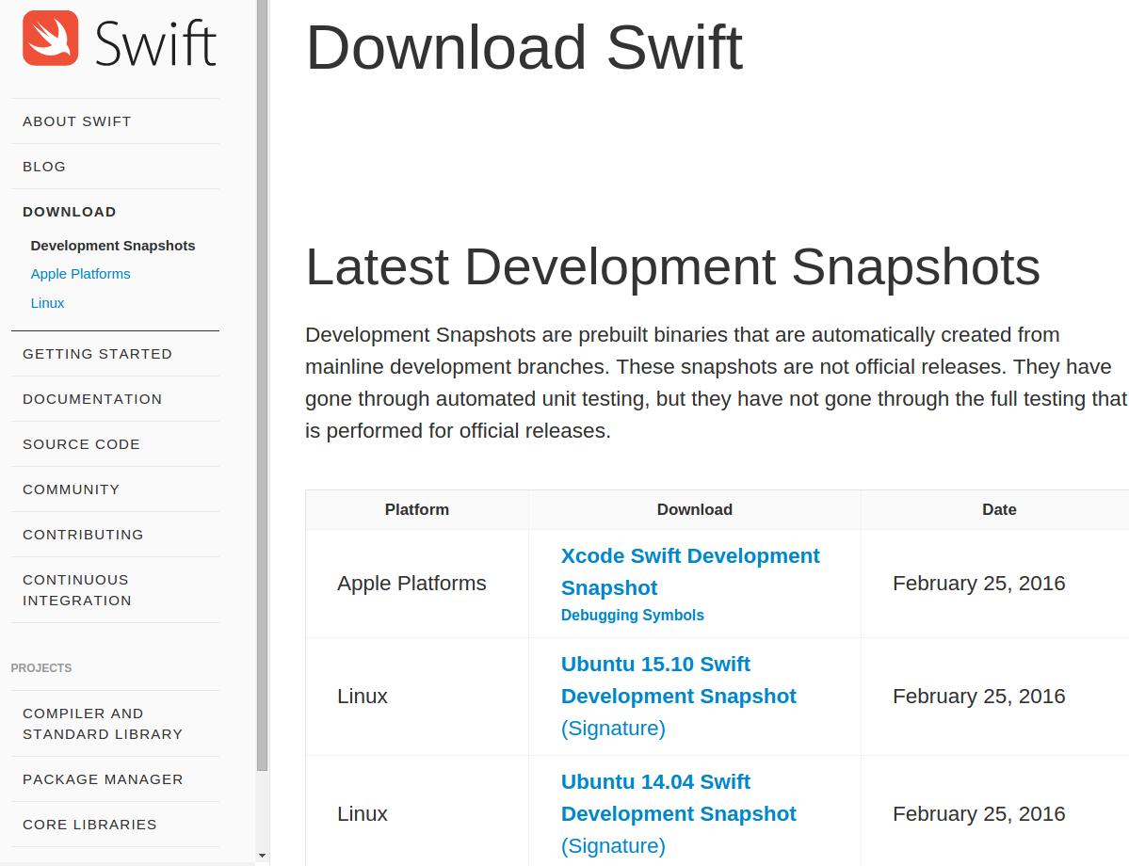Open Signature link for Ubuntu 14.04
This screenshot has height=866, width=1129.
point(613,846)
